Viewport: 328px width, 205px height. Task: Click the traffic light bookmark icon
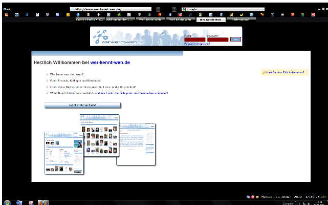point(303,14)
